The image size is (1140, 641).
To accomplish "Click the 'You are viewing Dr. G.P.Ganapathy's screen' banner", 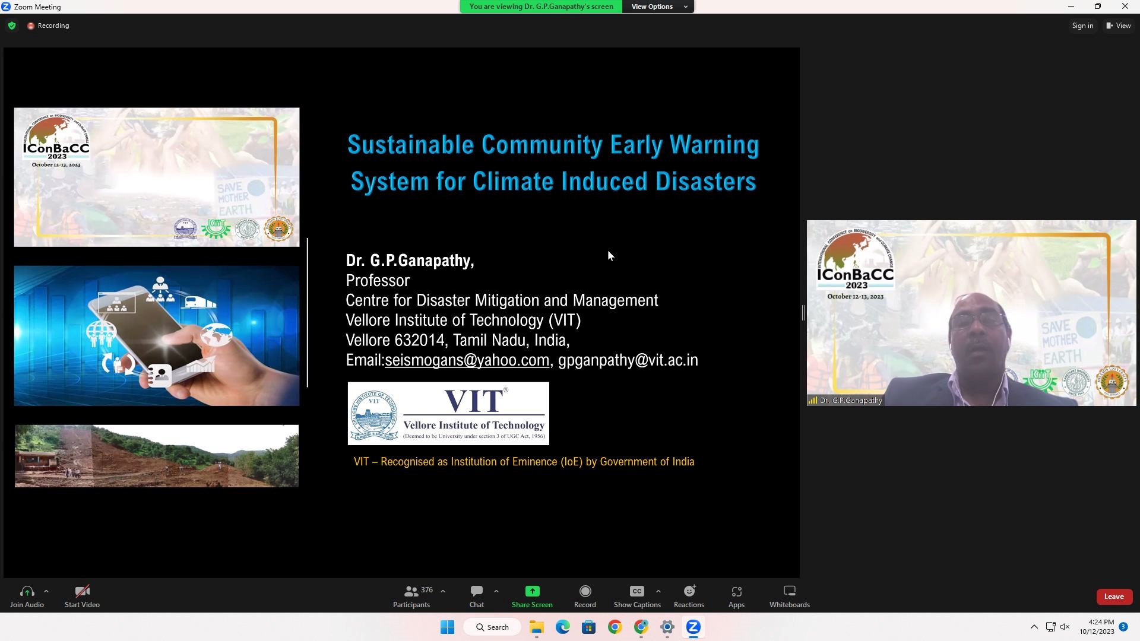I will click(x=541, y=7).
